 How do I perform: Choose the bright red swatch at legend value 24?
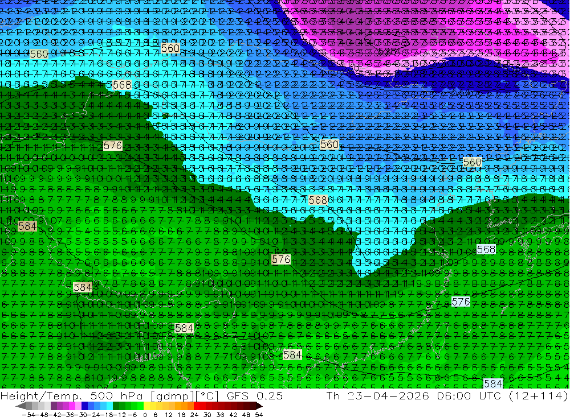pos(197,406)
